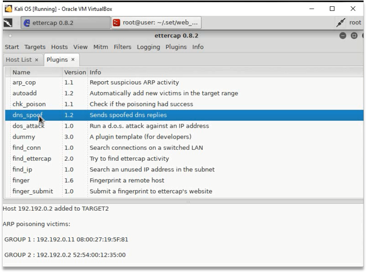Open the Plugins menu
The image size is (367, 272).
(176, 47)
